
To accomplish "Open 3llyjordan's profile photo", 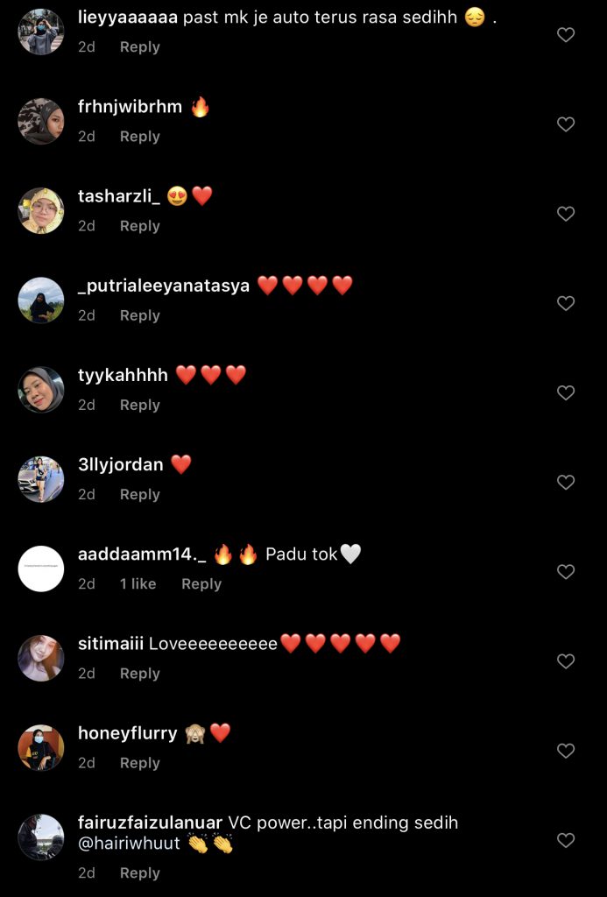I will (41, 479).
